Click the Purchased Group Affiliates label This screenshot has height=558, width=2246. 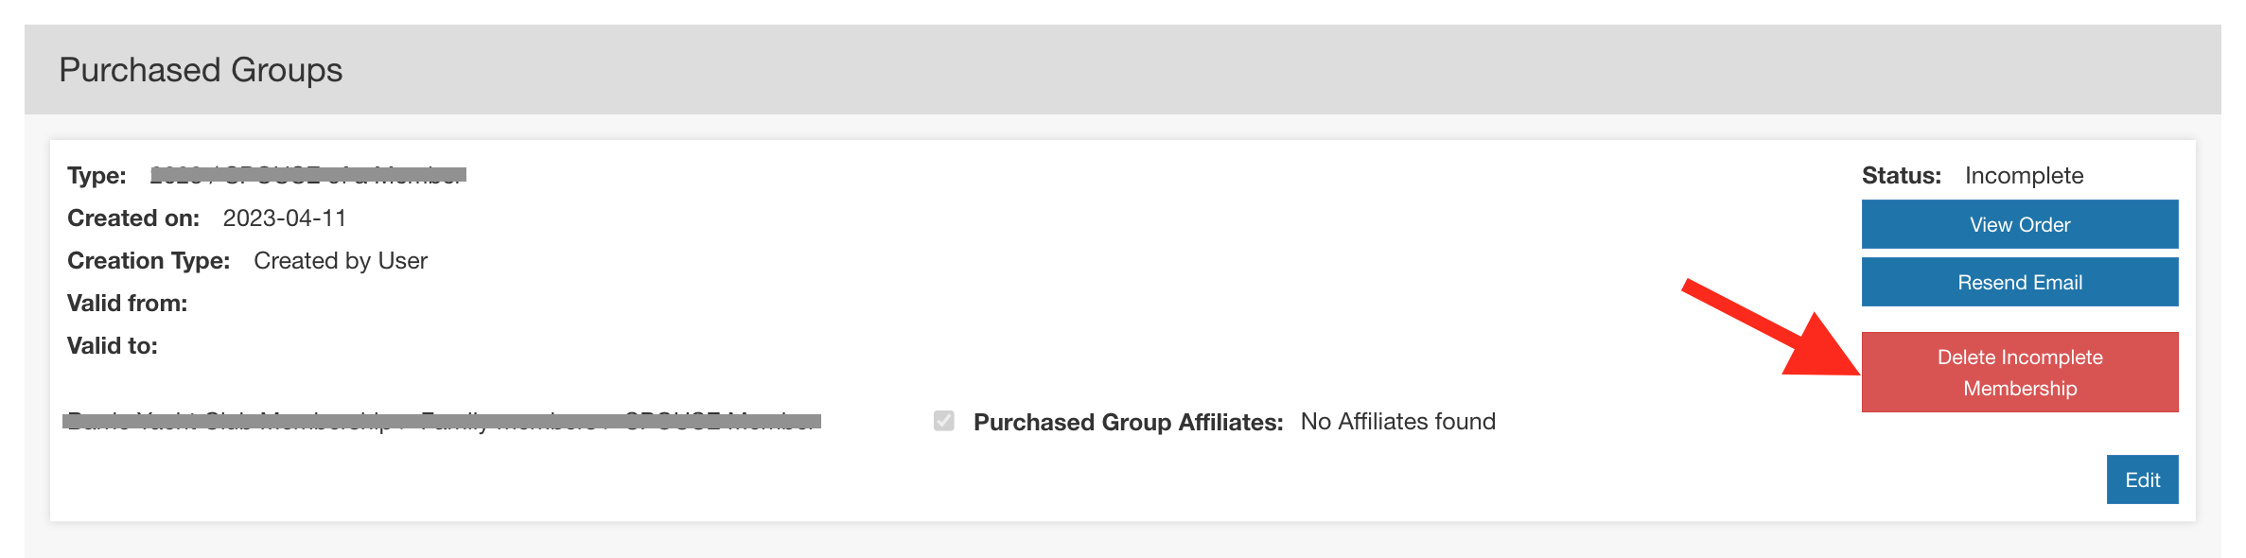point(1126,421)
